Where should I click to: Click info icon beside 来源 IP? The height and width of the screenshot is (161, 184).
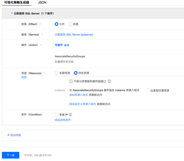coord(70,114)
